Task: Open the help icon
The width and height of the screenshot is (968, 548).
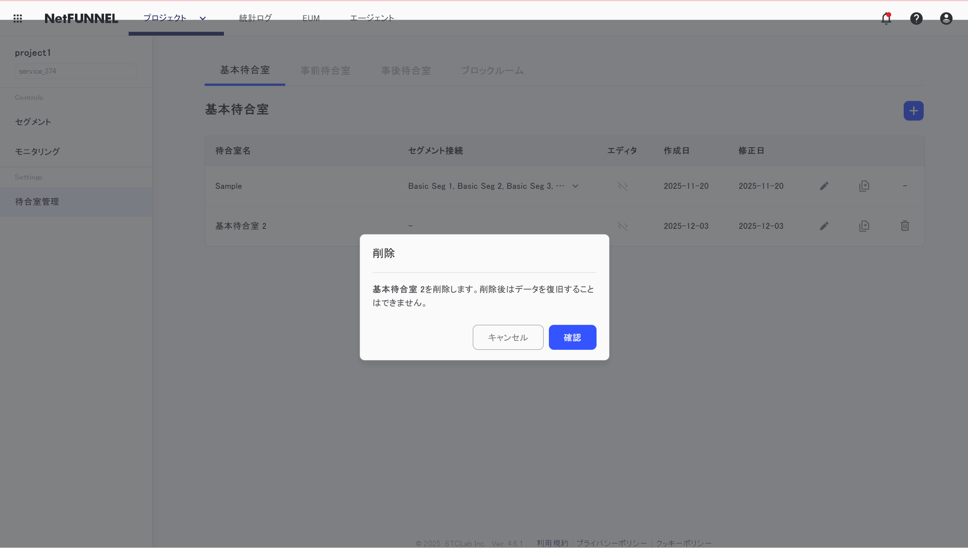Action: [917, 18]
